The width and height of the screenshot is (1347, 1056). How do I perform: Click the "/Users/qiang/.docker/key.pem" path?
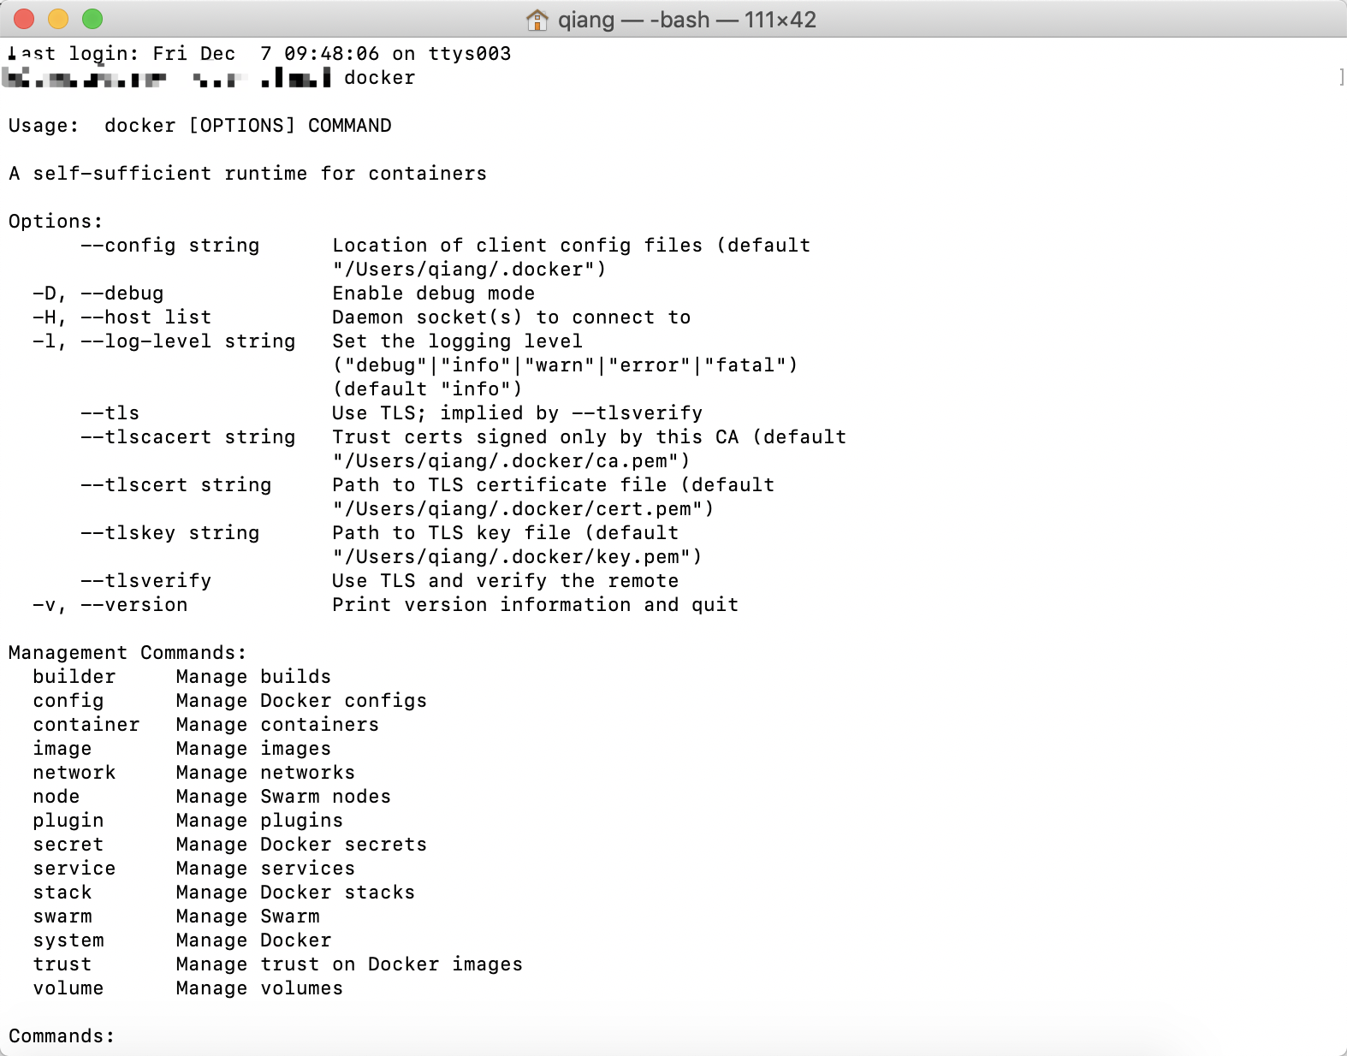pos(517,556)
